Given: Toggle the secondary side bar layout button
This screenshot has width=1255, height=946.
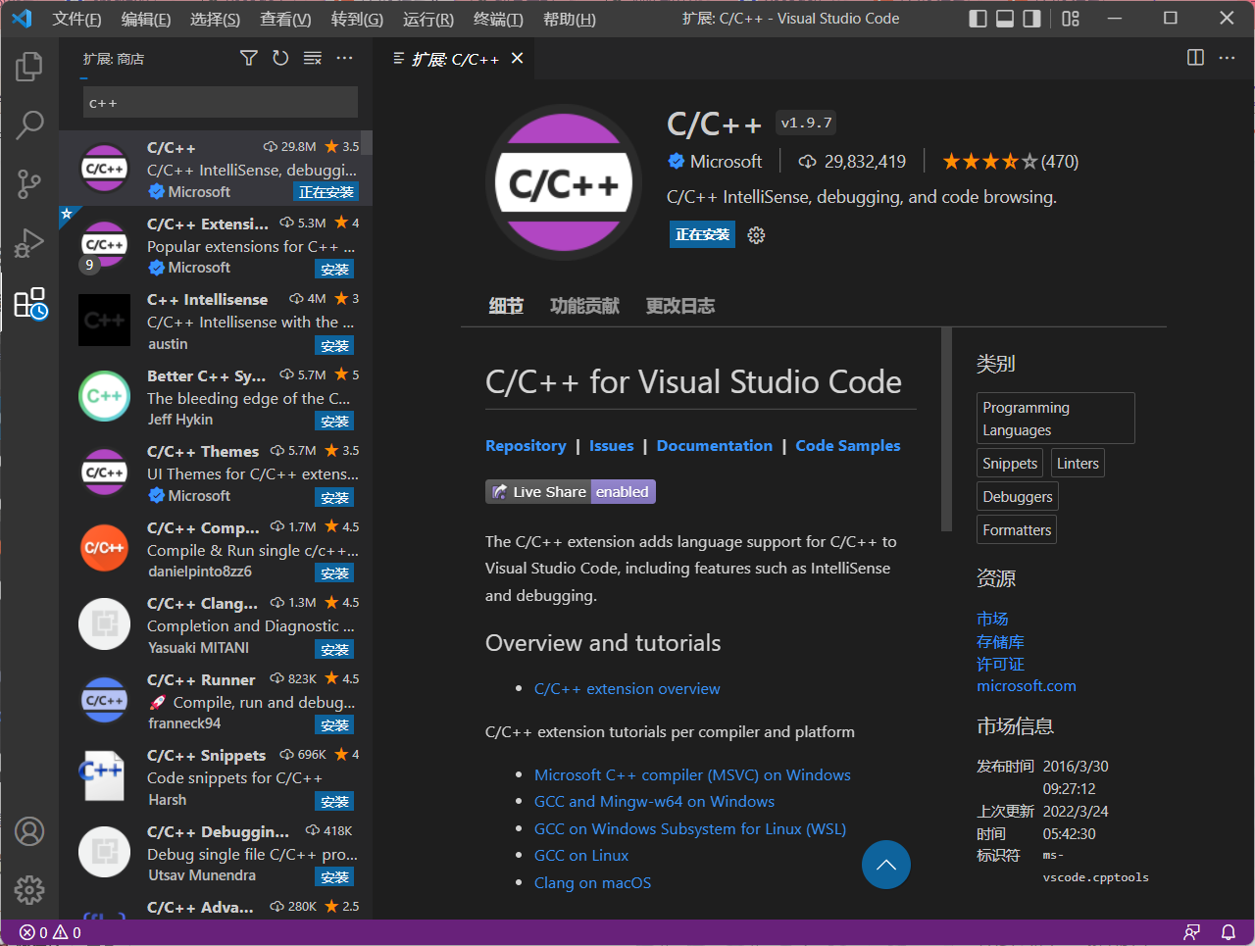Looking at the screenshot, I should pyautogui.click(x=1032, y=19).
